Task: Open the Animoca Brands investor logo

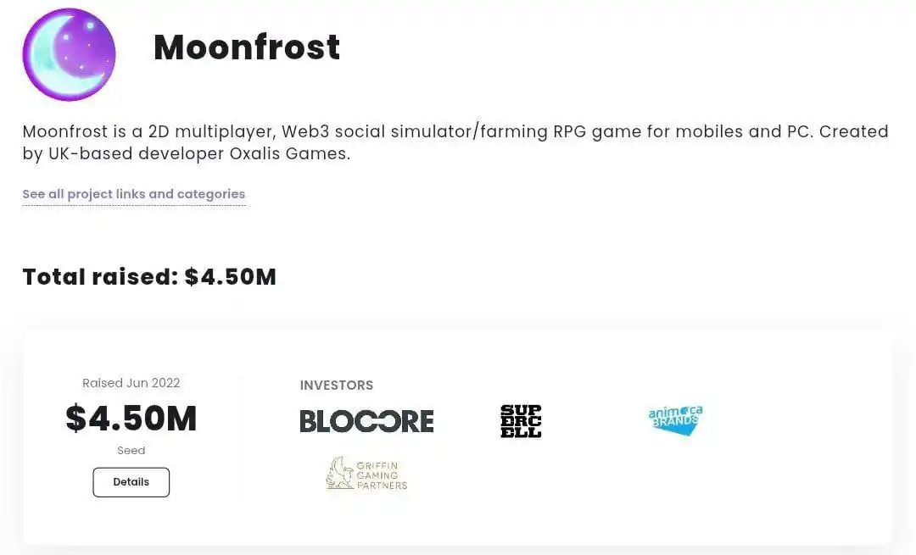Action: [675, 420]
